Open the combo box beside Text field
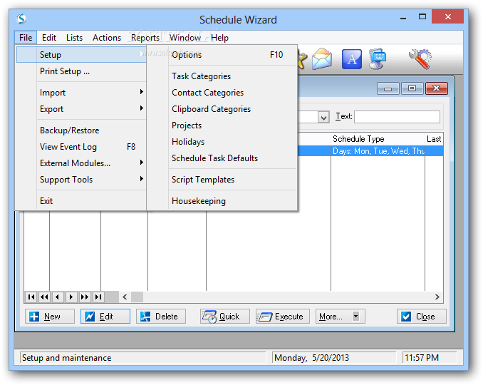This screenshot has height=385, width=483. point(323,118)
